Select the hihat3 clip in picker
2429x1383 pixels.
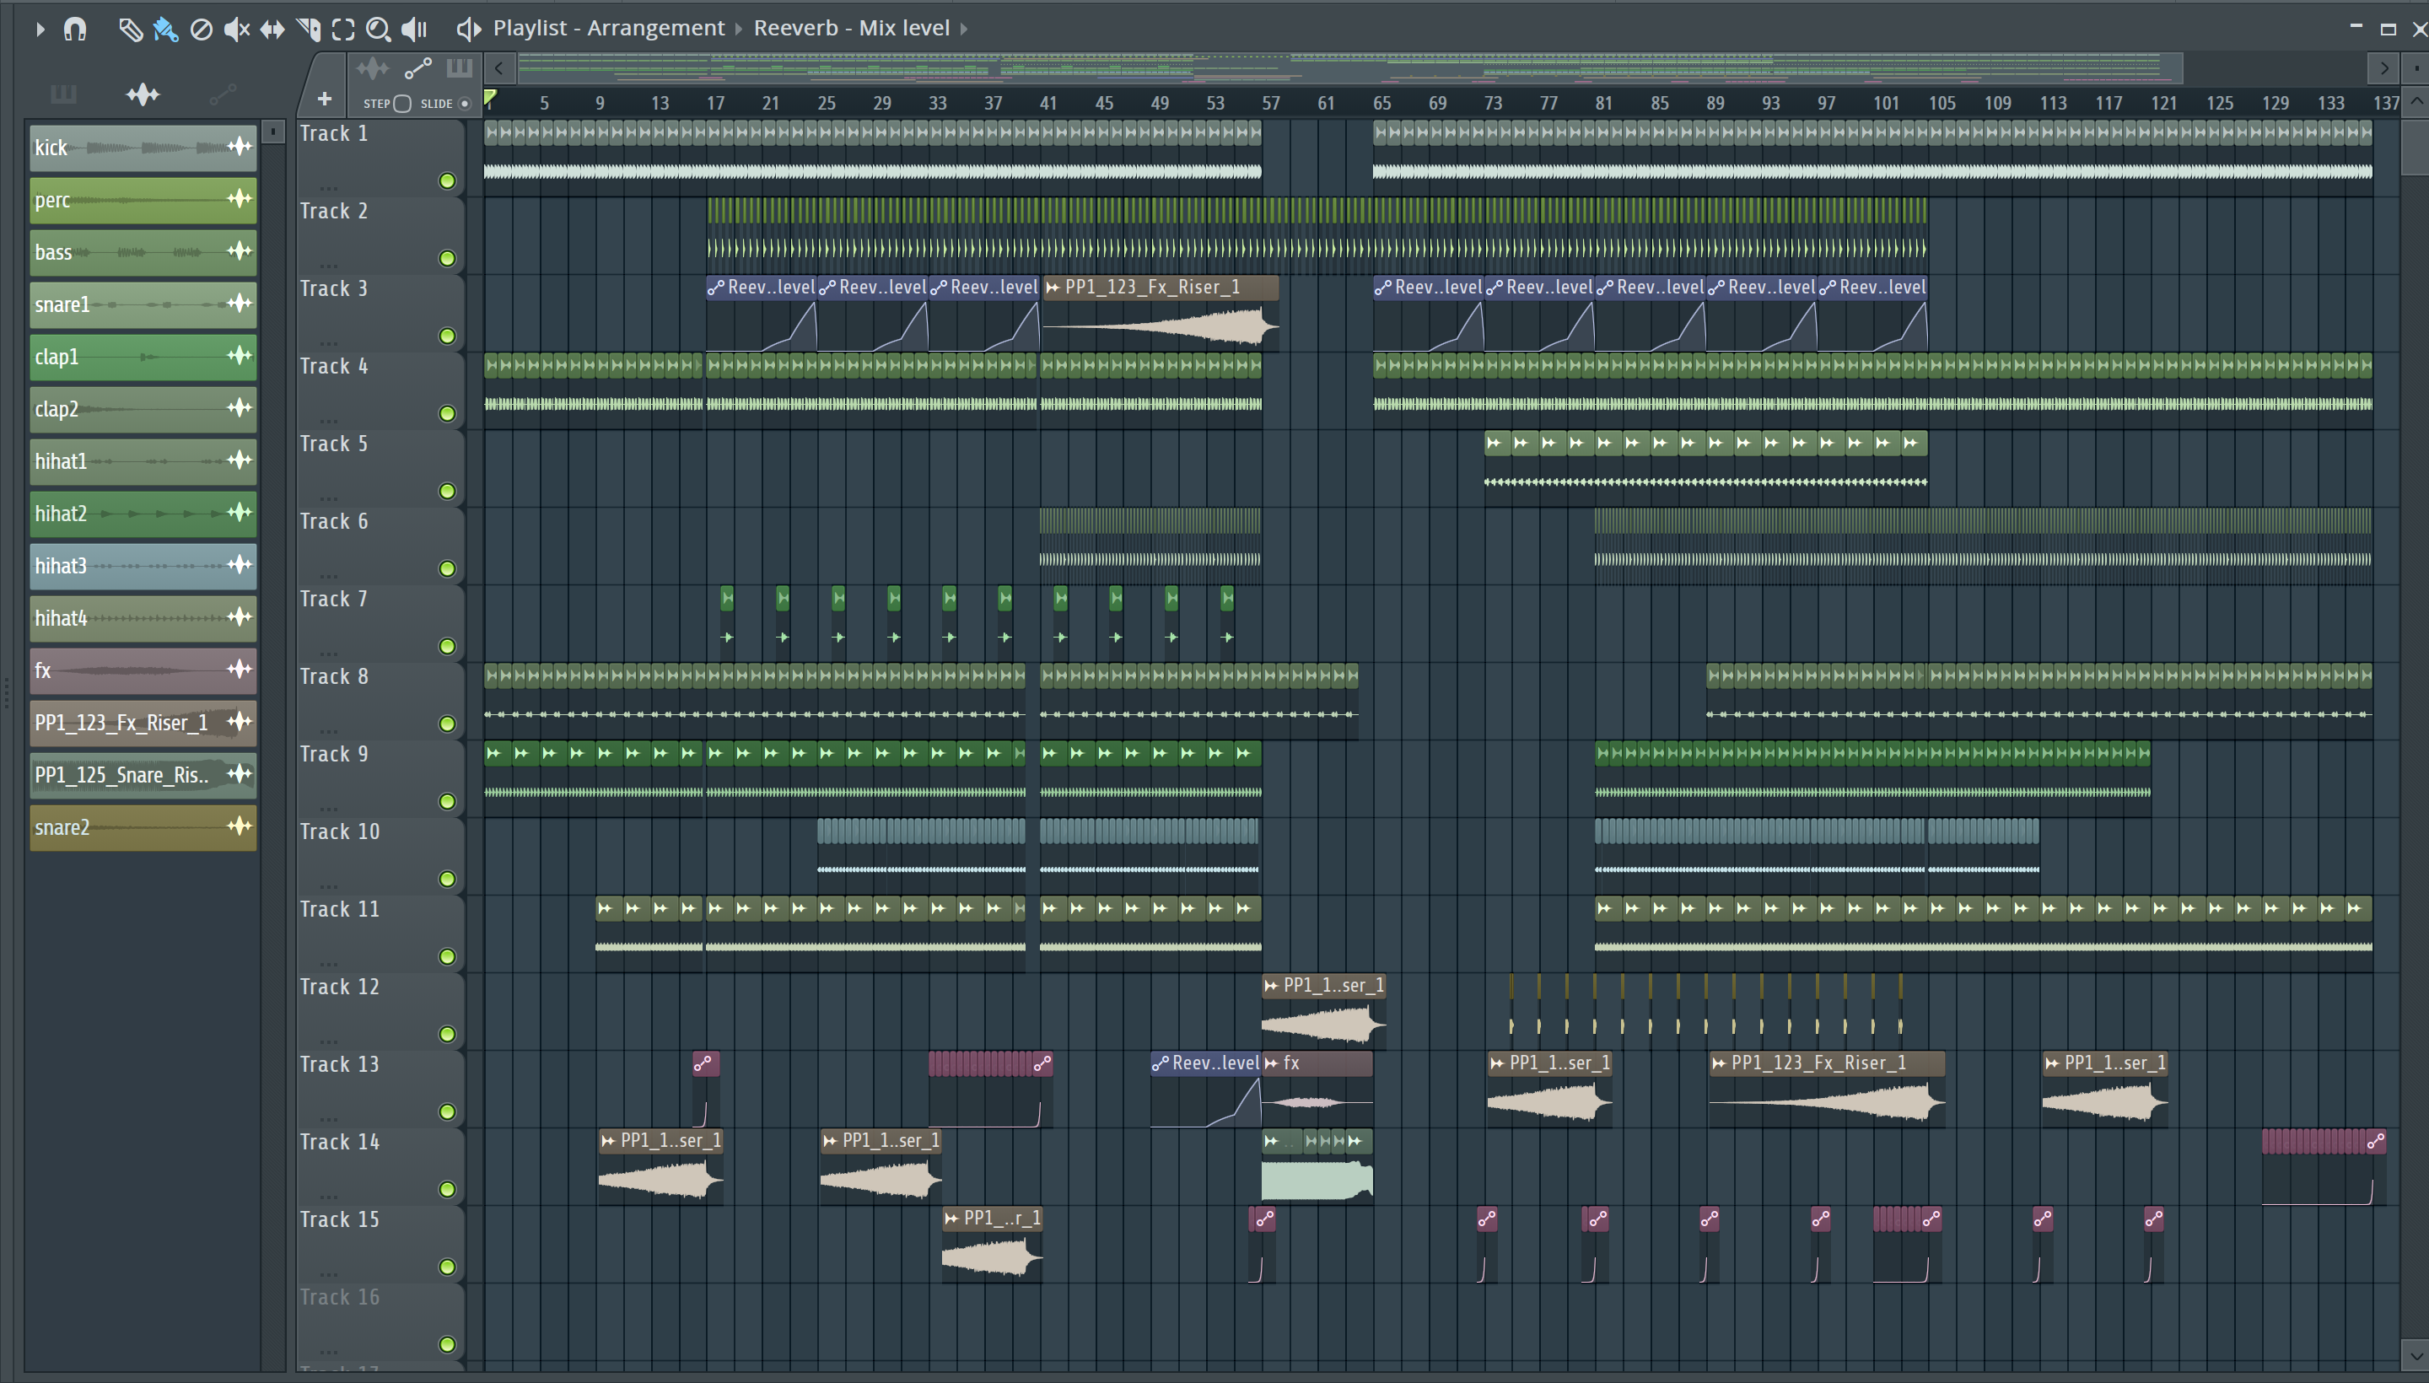143,565
